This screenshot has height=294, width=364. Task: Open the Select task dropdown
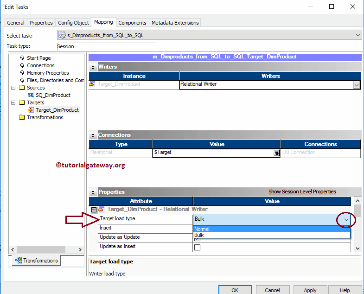click(x=358, y=35)
